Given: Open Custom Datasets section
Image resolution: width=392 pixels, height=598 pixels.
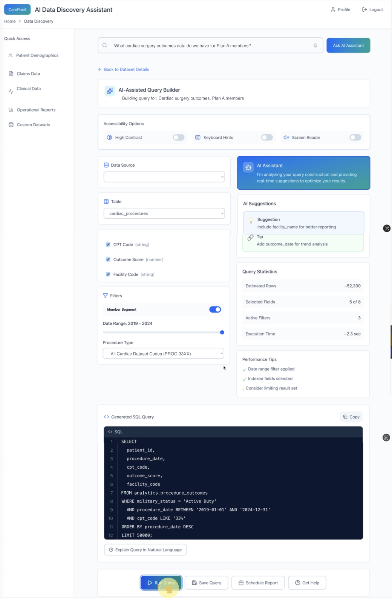Looking at the screenshot, I should (x=34, y=125).
